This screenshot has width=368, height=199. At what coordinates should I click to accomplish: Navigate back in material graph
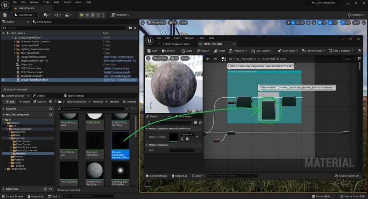click(208, 59)
